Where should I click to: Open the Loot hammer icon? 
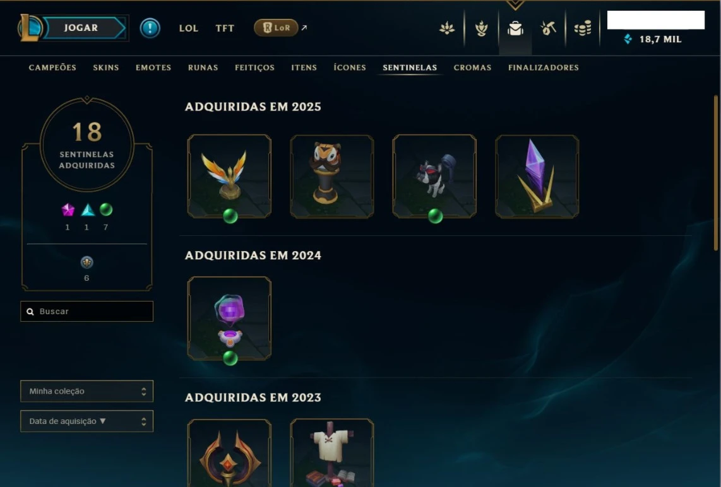548,28
